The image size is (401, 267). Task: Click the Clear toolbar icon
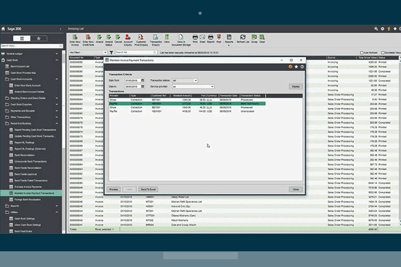pos(262,39)
